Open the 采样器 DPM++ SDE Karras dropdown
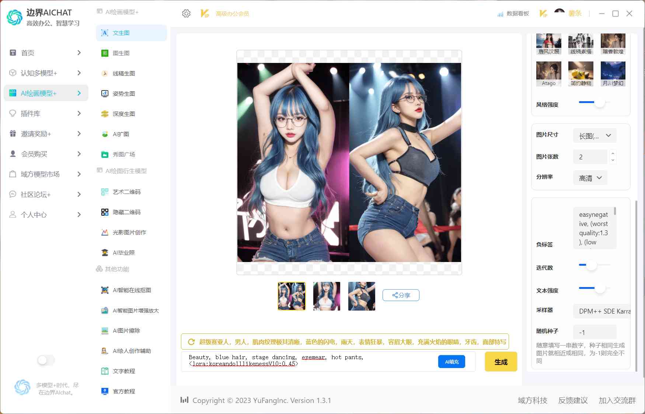The height and width of the screenshot is (414, 645). [602, 311]
